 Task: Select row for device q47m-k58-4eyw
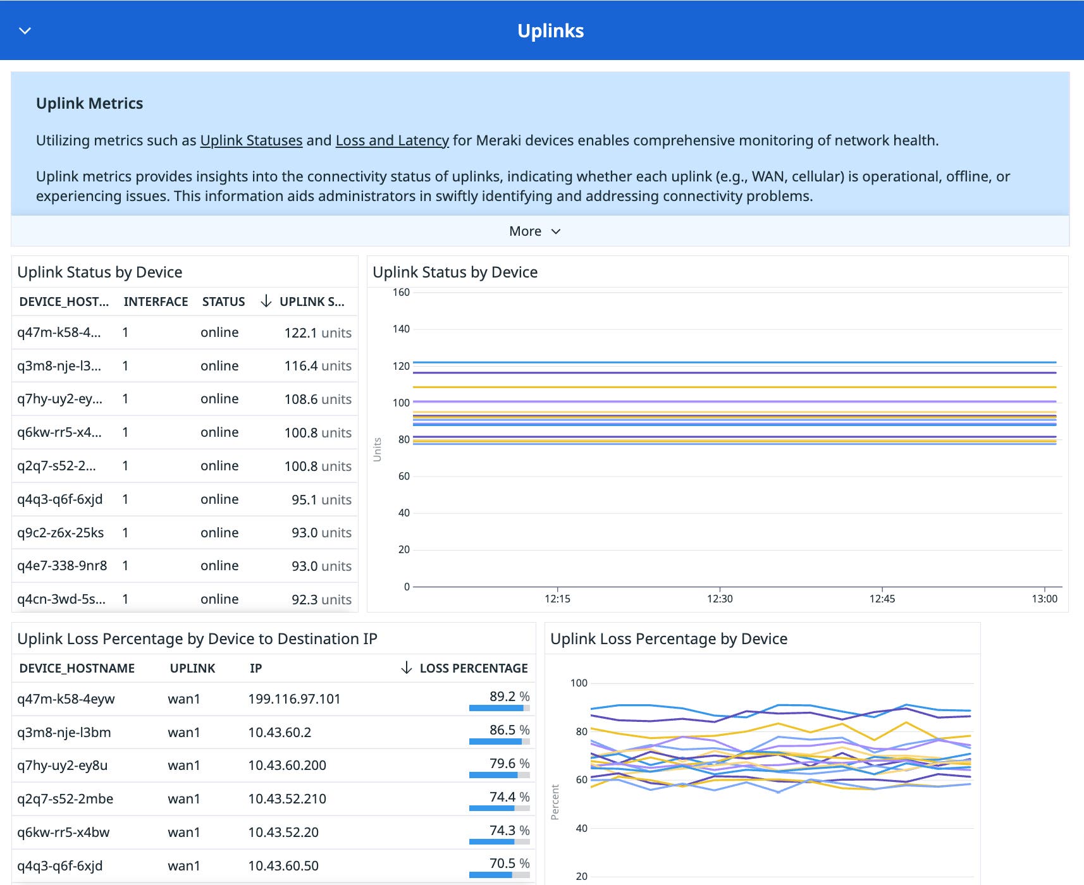(x=66, y=699)
